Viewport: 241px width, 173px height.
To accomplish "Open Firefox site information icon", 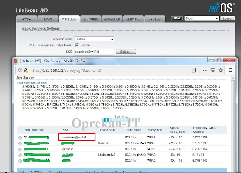I will [20, 70].
